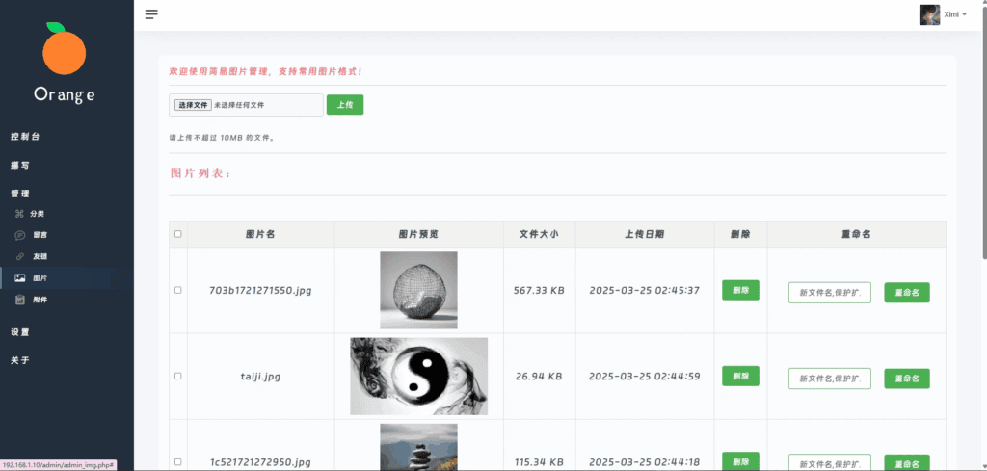This screenshot has height=471, width=987.
Task: Click the 图片名 column header
Action: click(x=260, y=234)
